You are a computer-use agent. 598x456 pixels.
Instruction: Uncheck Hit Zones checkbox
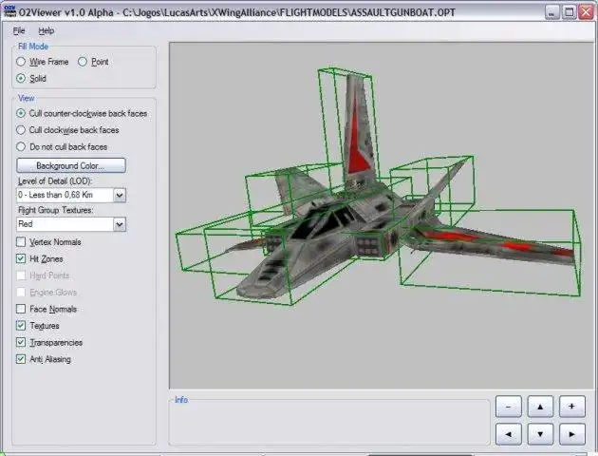pyautogui.click(x=21, y=258)
